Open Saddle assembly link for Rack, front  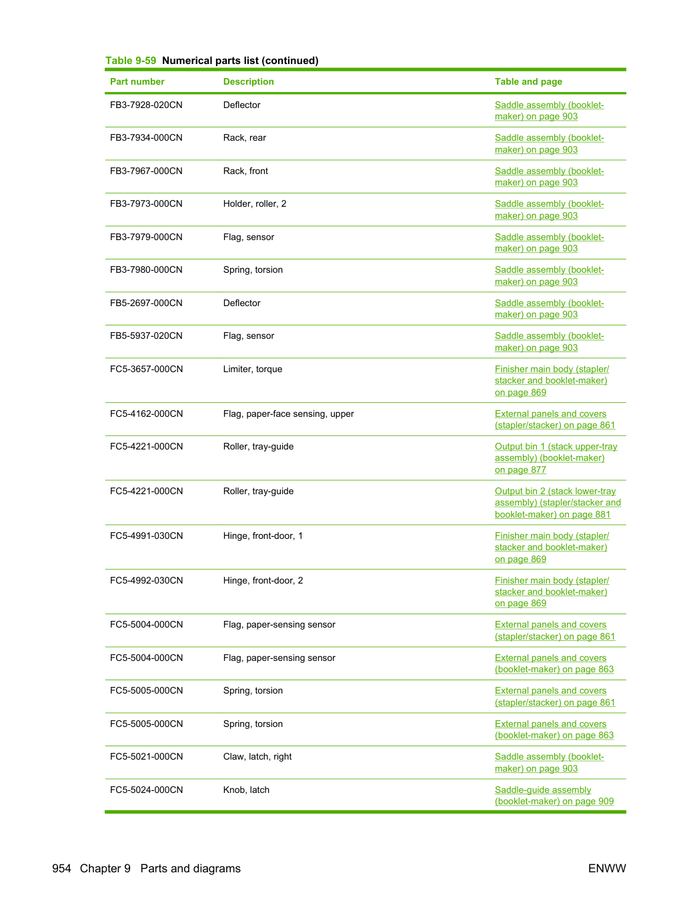pos(549,177)
